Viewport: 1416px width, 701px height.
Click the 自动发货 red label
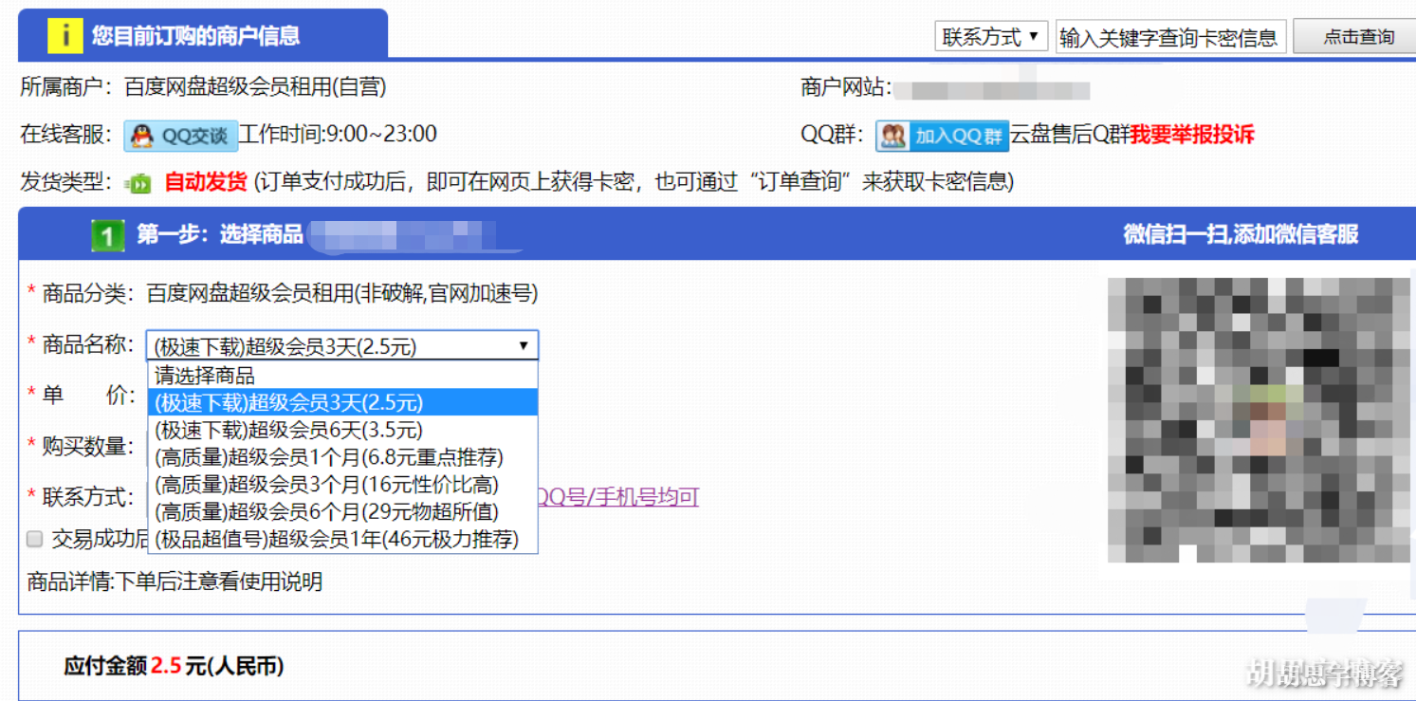[206, 181]
